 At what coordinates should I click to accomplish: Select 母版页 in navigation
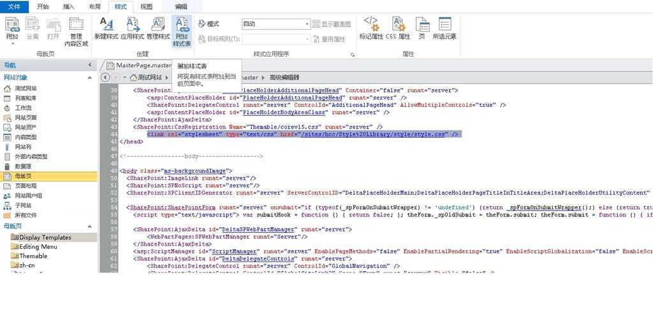click(48, 176)
